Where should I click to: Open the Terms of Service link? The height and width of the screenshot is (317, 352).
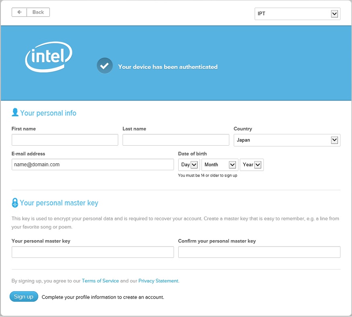pyautogui.click(x=100, y=281)
